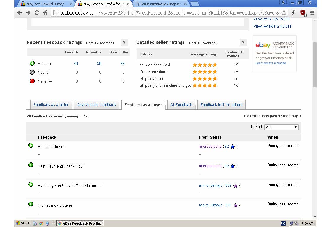Go to browser home page
332x235 pixels.
click(x=45, y=12)
